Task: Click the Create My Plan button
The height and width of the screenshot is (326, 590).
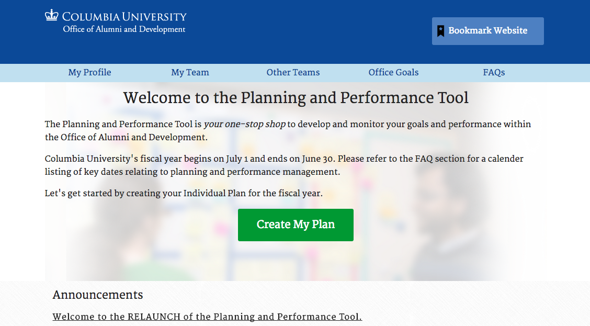Action: (296, 224)
